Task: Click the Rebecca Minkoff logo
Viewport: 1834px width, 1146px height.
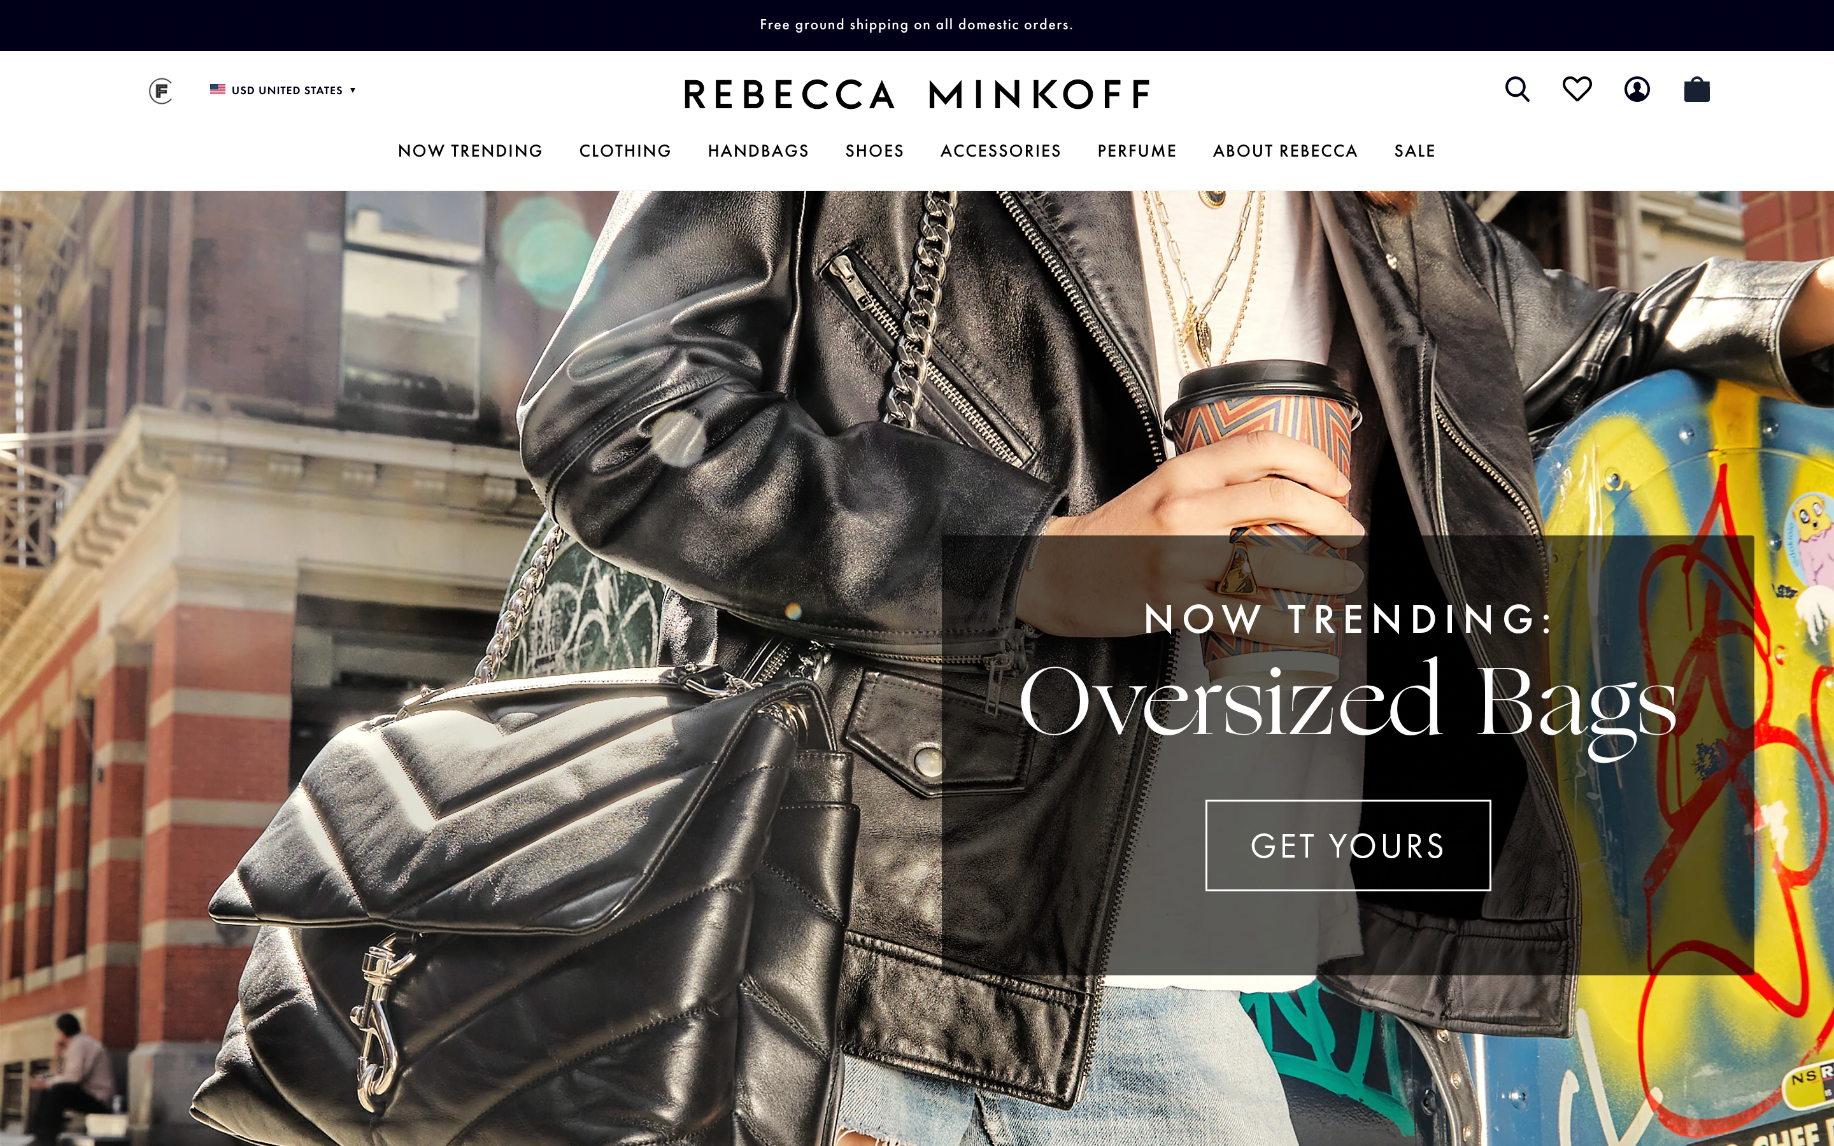Action: [x=917, y=95]
